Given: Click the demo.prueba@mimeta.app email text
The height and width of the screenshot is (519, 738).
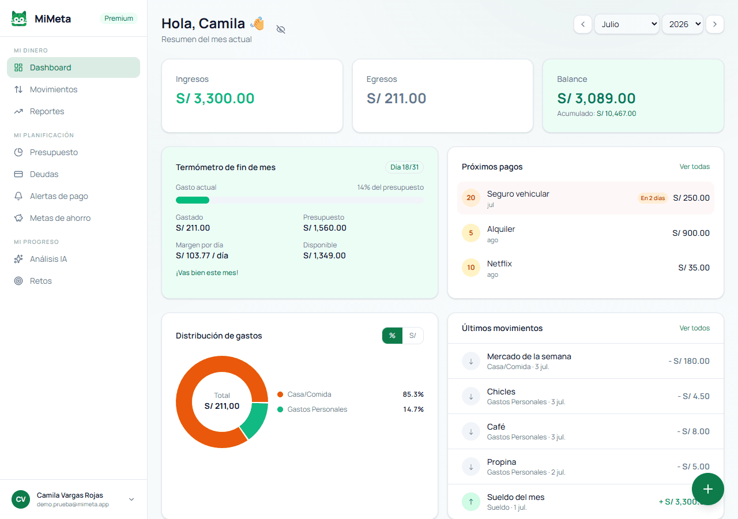Looking at the screenshot, I should (73, 504).
